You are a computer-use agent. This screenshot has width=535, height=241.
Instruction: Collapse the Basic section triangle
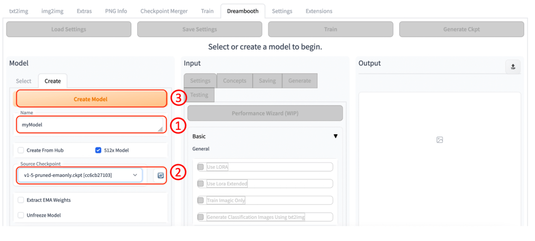coord(335,136)
